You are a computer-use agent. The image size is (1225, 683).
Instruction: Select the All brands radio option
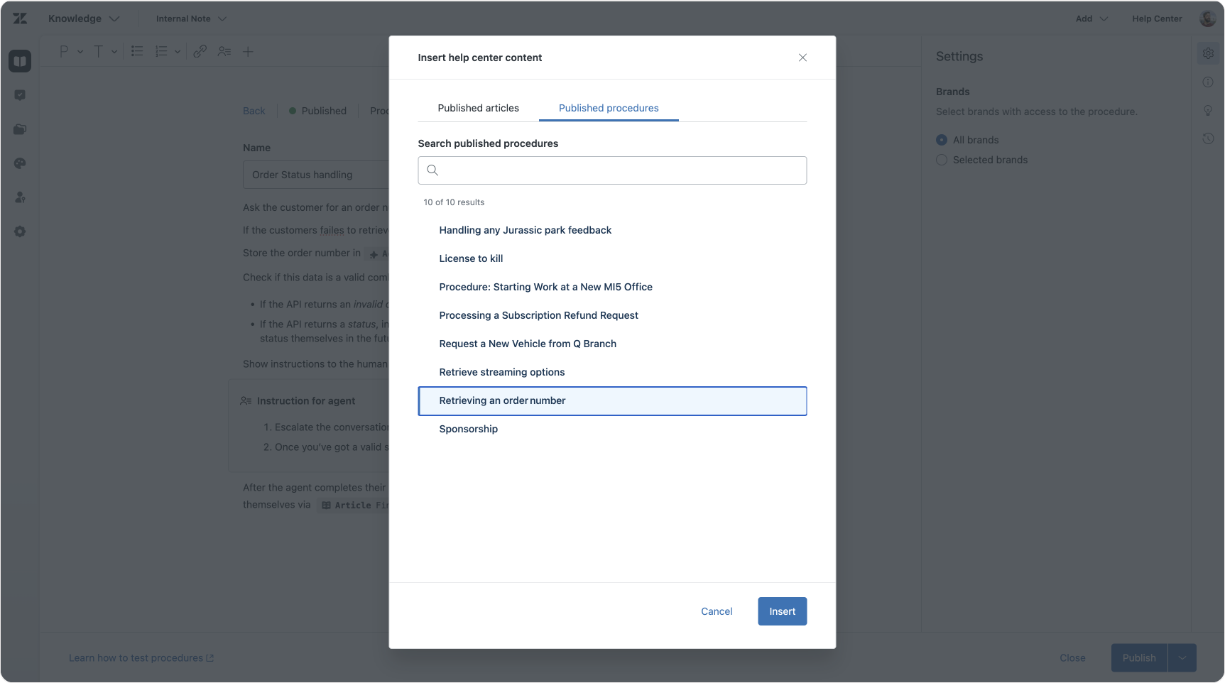942,140
